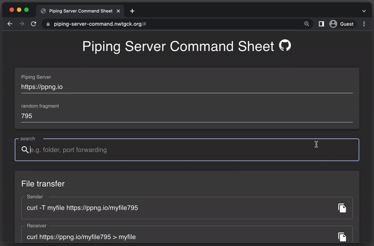Click the Sender curl command text
Image resolution: width=374 pixels, height=246 pixels.
pos(82,208)
